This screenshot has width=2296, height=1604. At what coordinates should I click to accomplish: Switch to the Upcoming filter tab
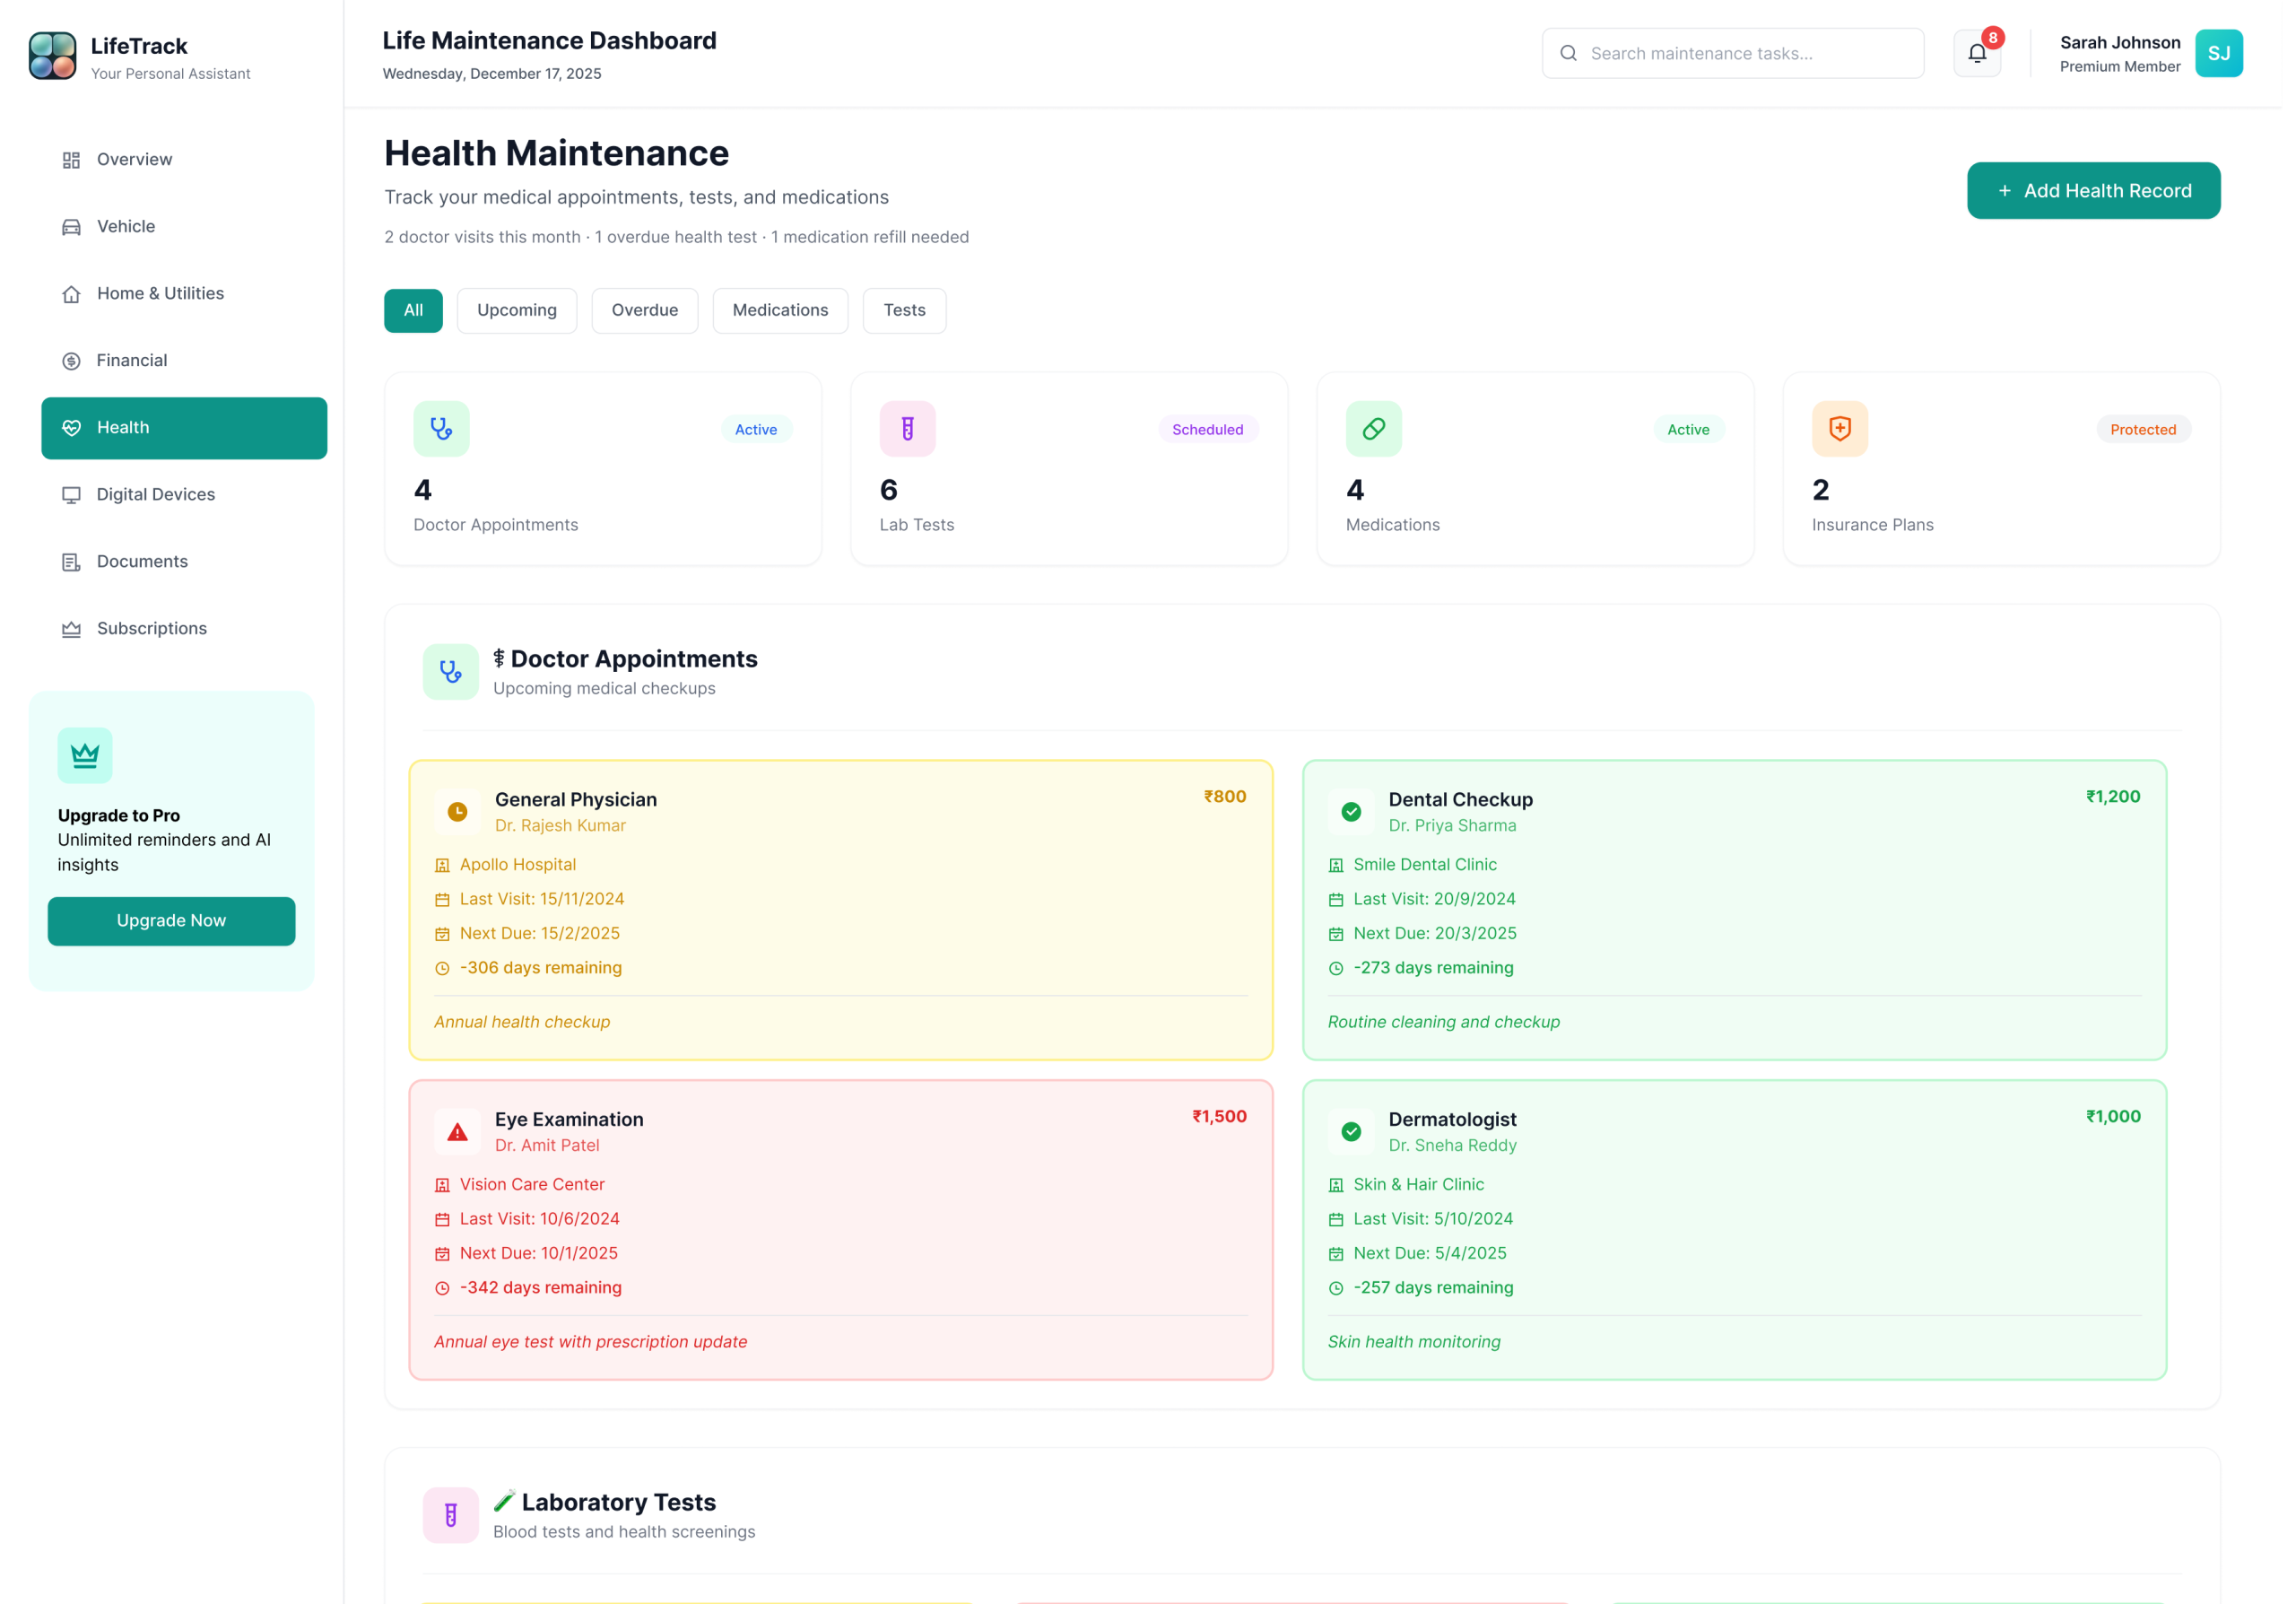click(517, 310)
